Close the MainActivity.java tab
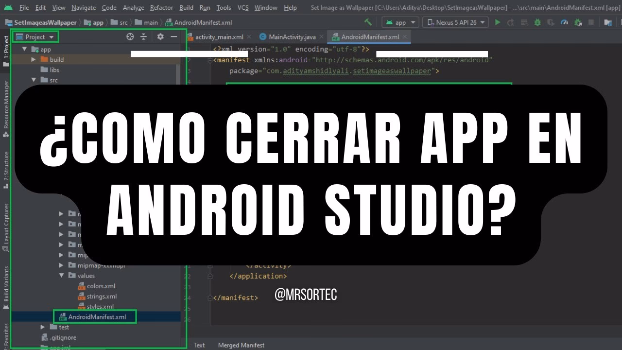This screenshot has width=622, height=350. [322, 36]
